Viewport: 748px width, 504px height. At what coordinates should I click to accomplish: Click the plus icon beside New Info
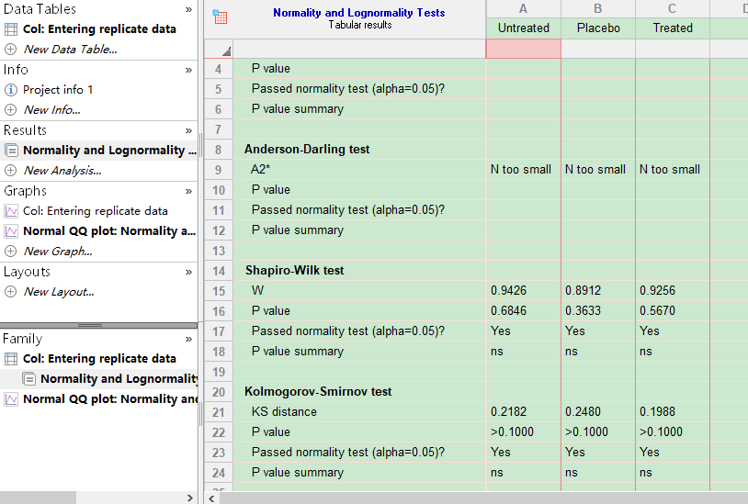tap(11, 110)
